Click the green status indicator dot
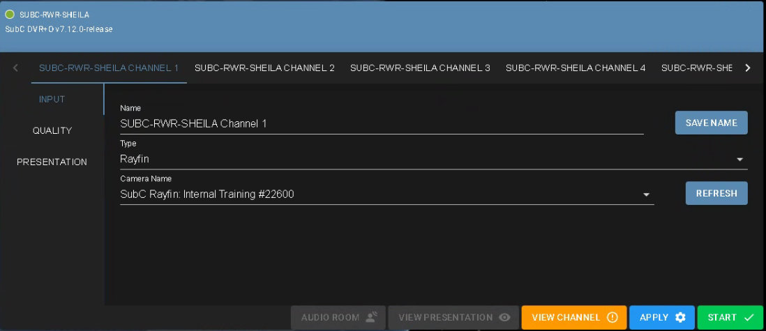This screenshot has height=331, width=766. (x=10, y=14)
